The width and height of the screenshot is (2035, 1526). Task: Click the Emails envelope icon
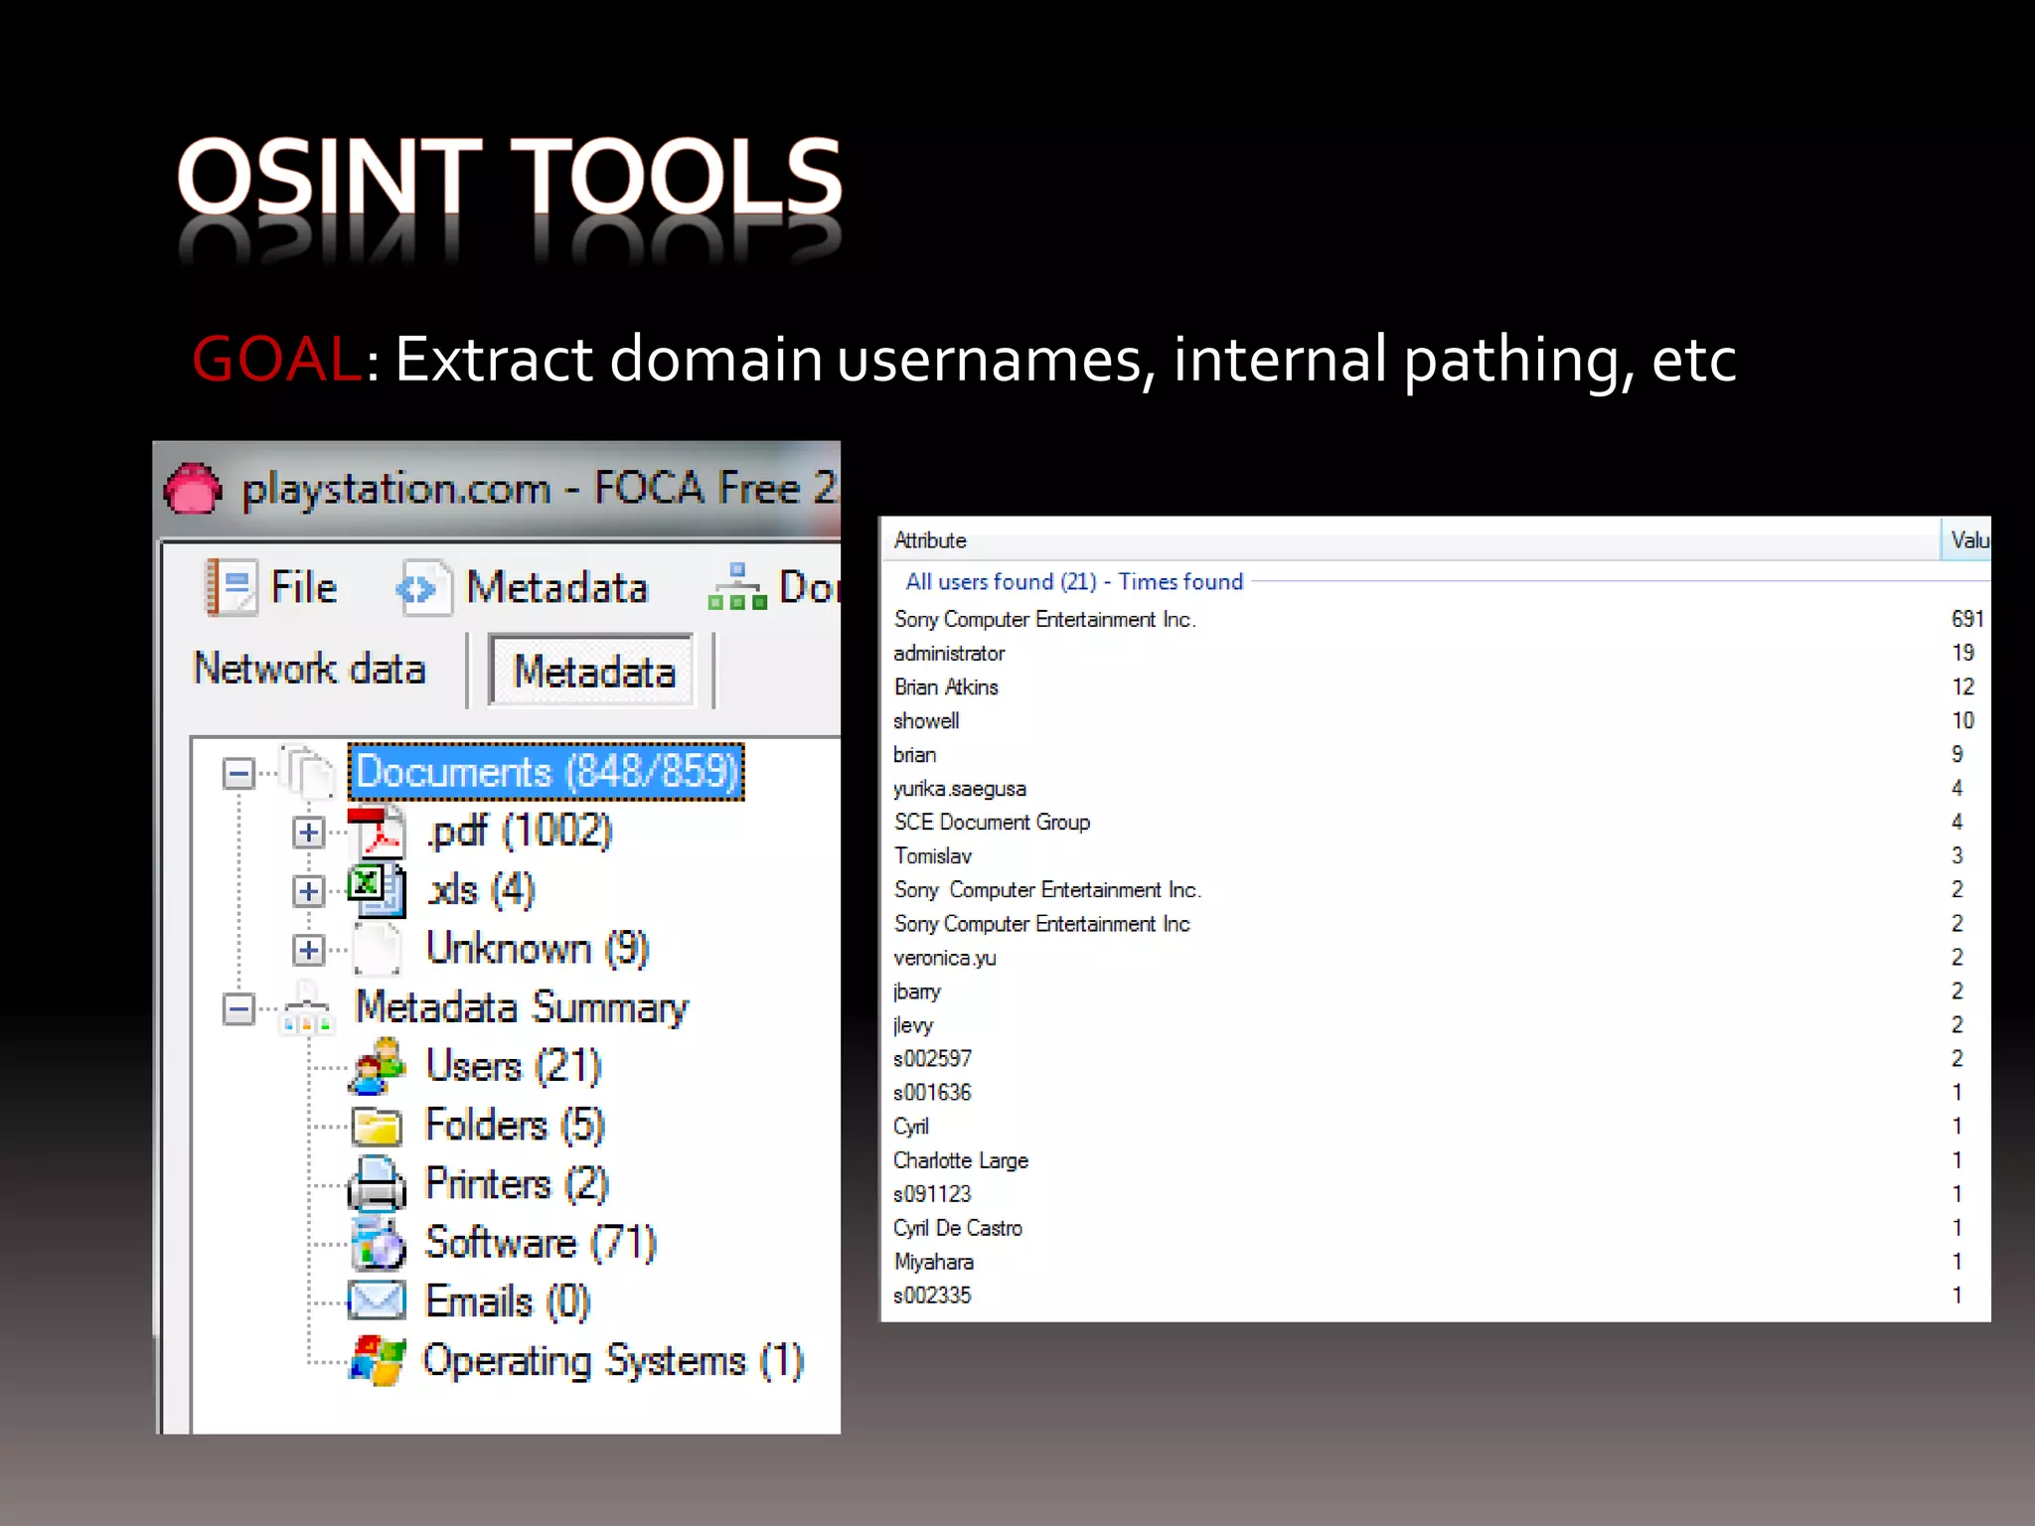tap(377, 1300)
